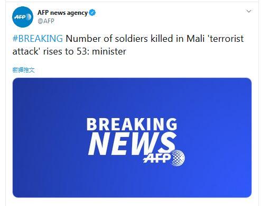Open the Breaking News image card
This screenshot has height=206, width=270.
coord(132,138)
